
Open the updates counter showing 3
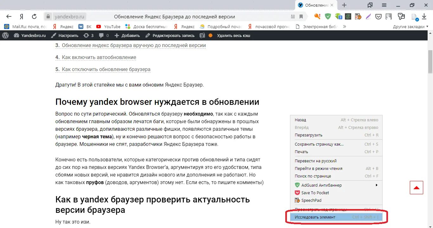coord(88,35)
